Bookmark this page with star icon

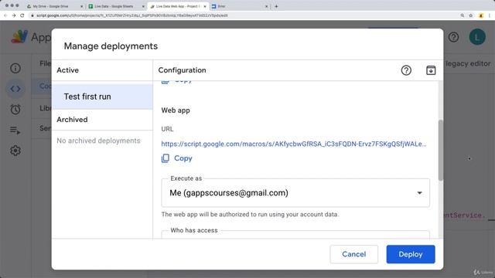[471, 15]
